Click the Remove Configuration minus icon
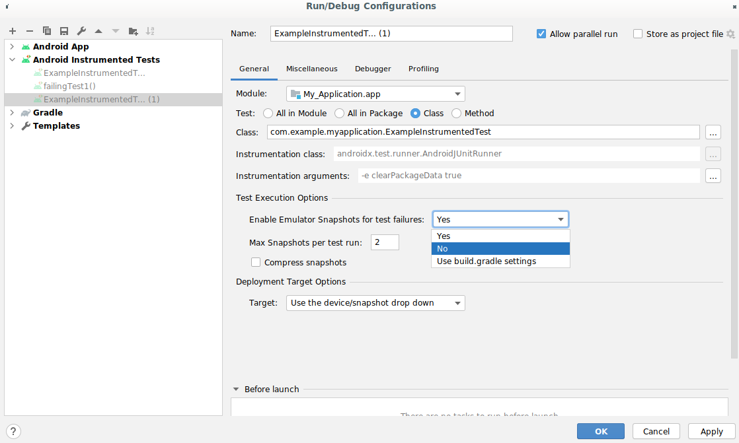Viewport: 739px width, 443px height. [29, 31]
